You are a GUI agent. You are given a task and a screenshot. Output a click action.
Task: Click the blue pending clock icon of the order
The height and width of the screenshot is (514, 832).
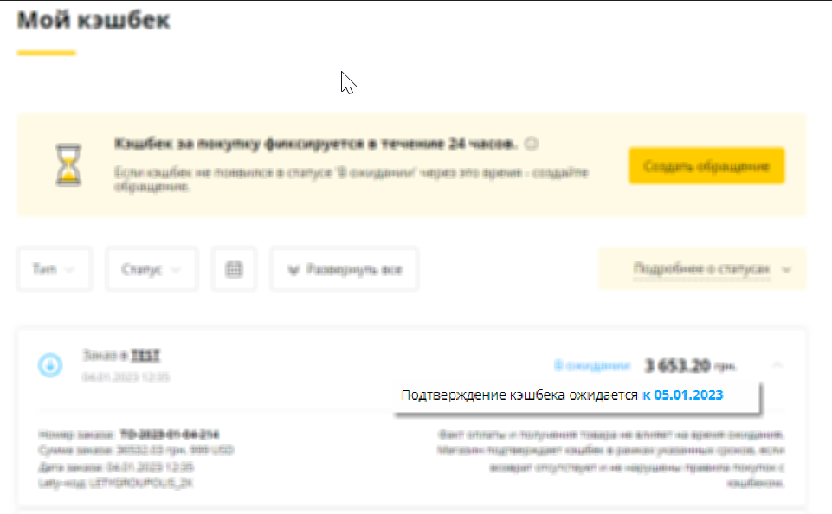tap(50, 365)
